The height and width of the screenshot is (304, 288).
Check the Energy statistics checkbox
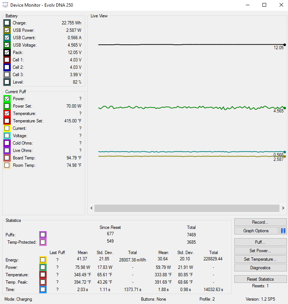(x=43, y=260)
